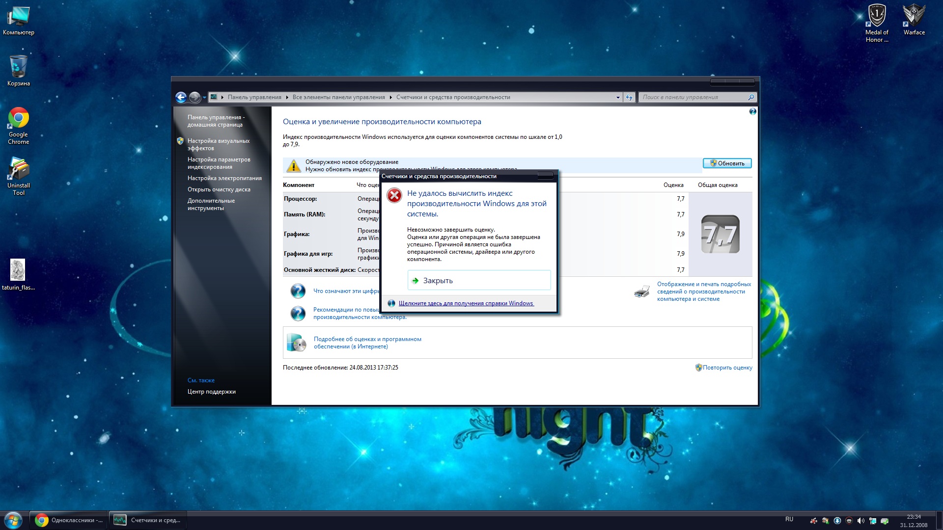The width and height of the screenshot is (943, 530).
Task: Open 'Рекомендации по повышению производительности' link
Action: pyautogui.click(x=360, y=314)
